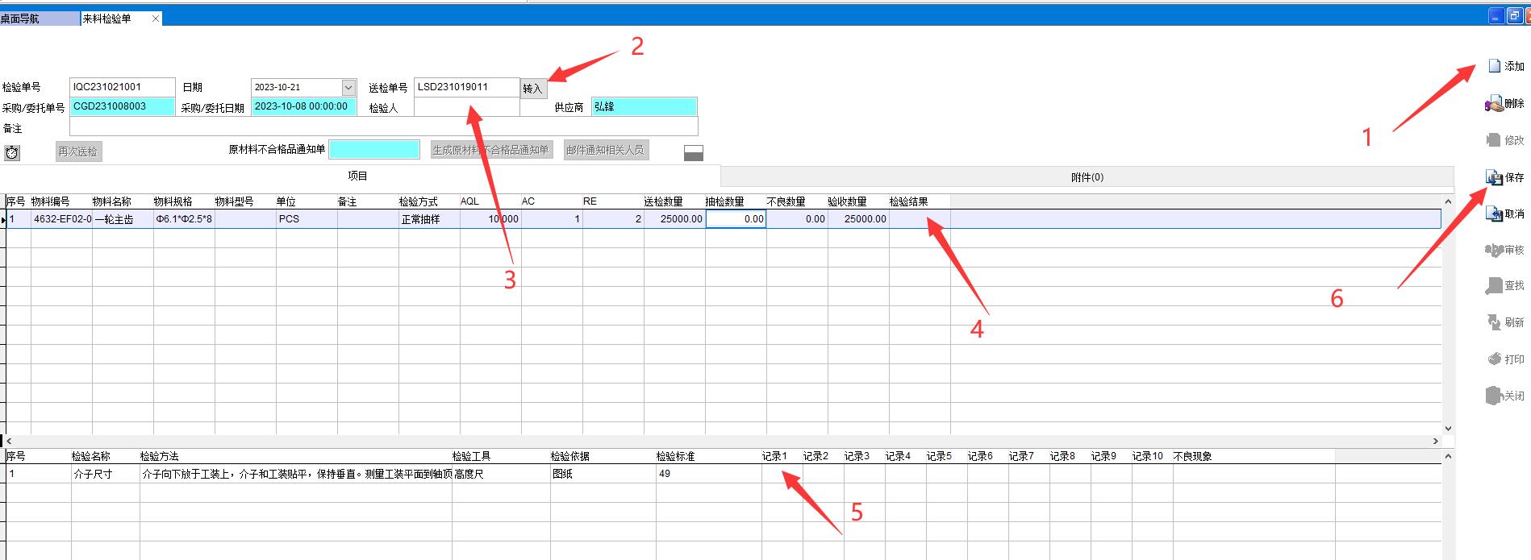1531x560 pixels.
Task: Click the 查找 (Find) toolbar icon
Action: click(x=1494, y=286)
